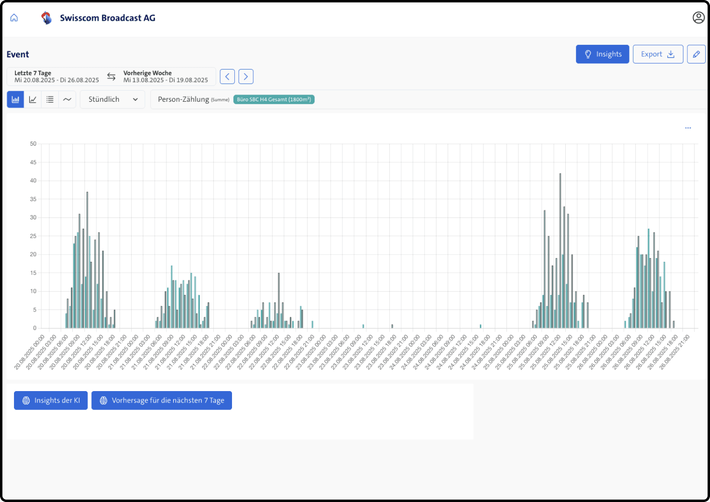Toggle the active bar chart display mode

tap(15, 99)
